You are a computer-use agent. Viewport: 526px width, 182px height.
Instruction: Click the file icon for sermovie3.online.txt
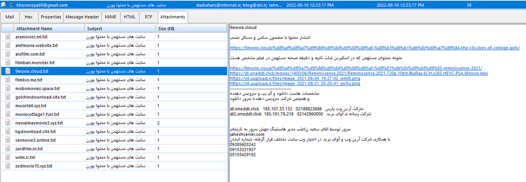[x=8, y=141]
